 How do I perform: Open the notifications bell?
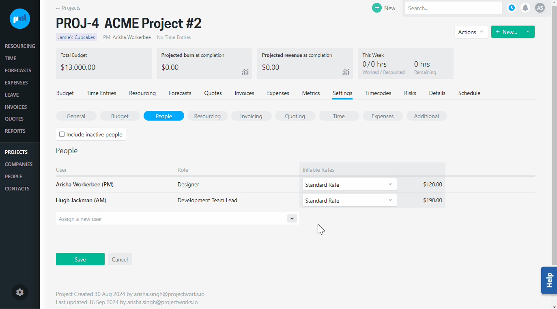coord(525,8)
